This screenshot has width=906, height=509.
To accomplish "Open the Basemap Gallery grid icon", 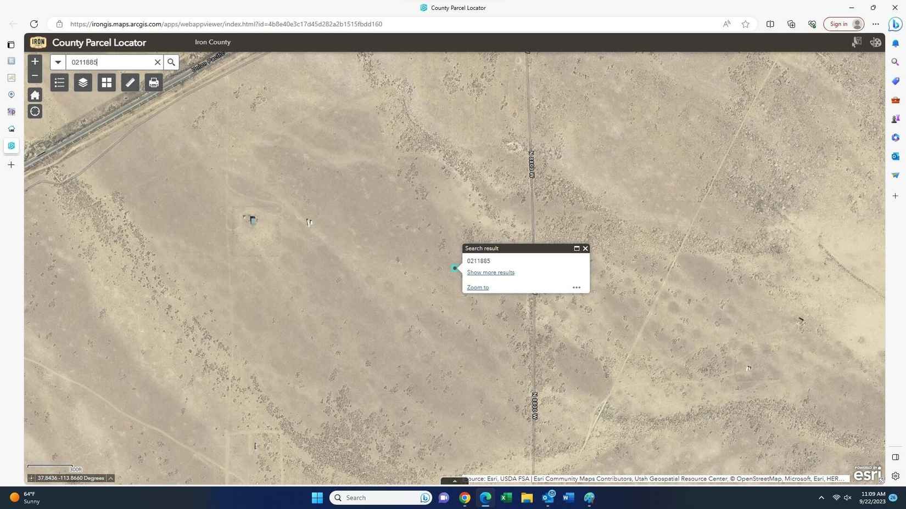I will pos(107,83).
